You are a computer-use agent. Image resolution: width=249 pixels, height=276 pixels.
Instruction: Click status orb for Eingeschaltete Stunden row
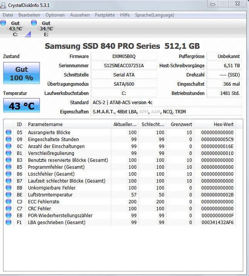pyautogui.click(x=8, y=139)
